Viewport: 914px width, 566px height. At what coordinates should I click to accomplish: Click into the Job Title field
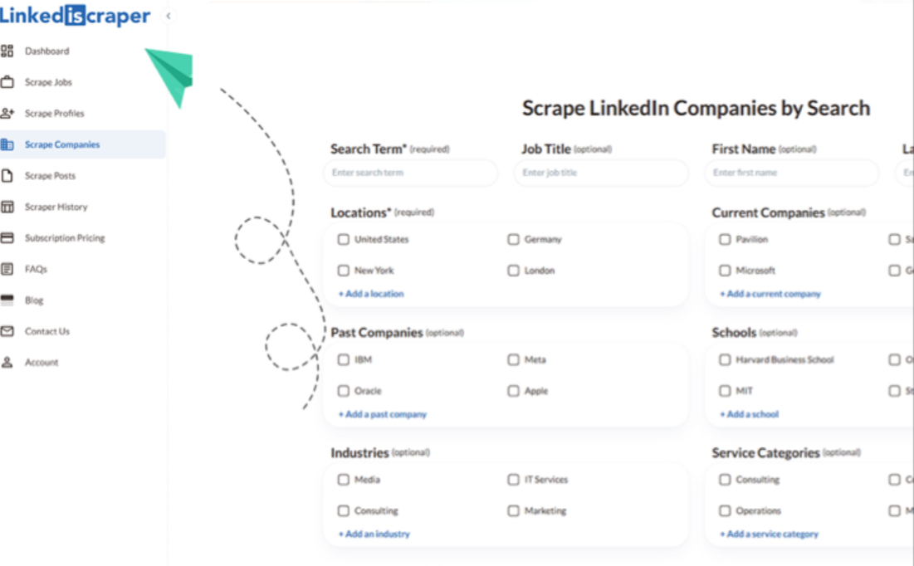pyautogui.click(x=601, y=173)
